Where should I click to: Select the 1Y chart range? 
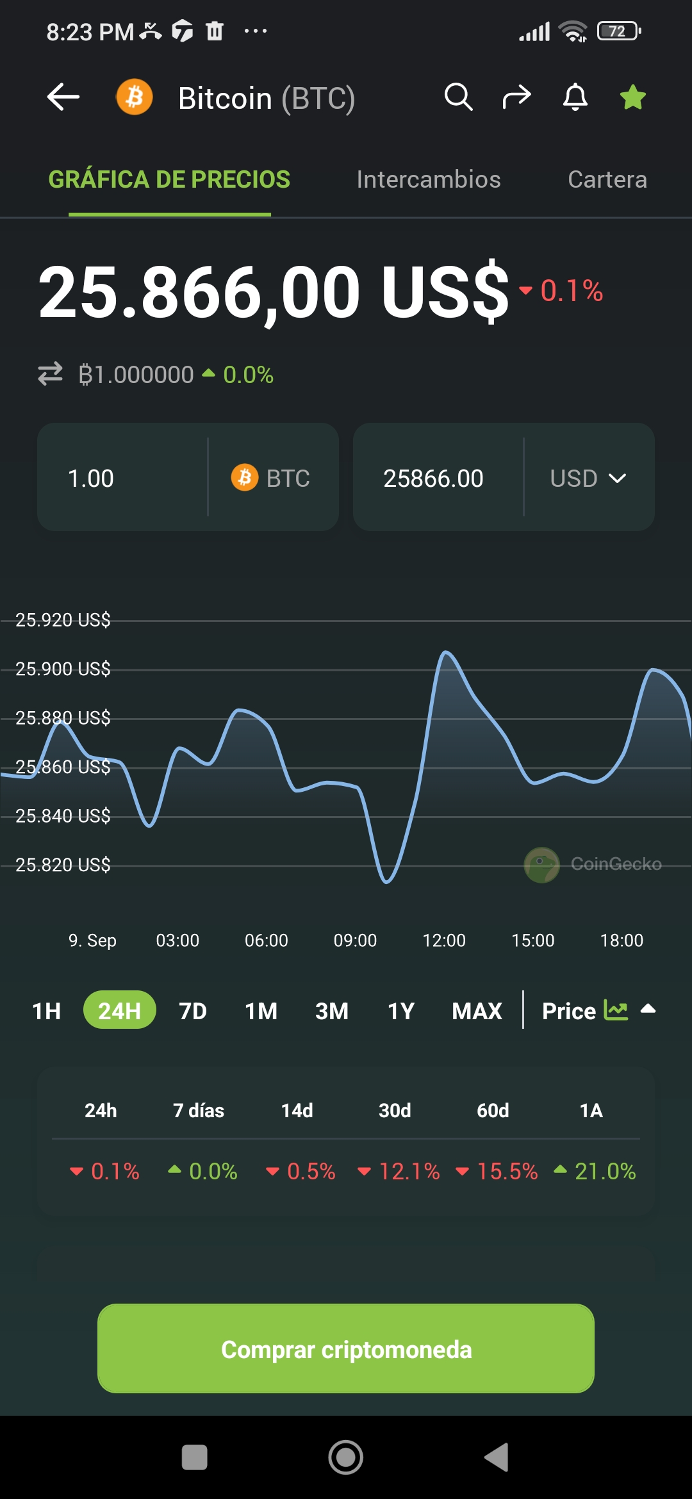[x=401, y=1011]
